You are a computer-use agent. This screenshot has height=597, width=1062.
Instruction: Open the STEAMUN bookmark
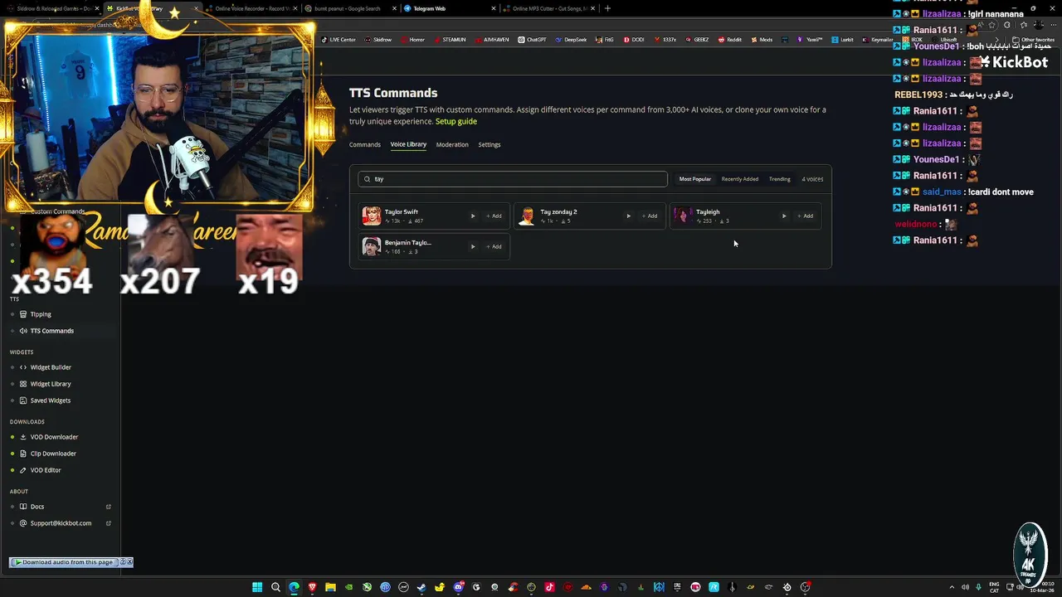pyautogui.click(x=450, y=40)
